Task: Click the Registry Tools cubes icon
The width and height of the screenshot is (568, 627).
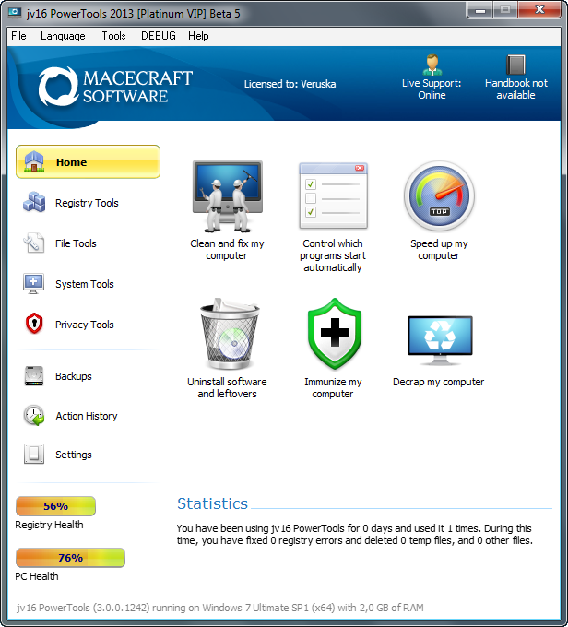Action: pyautogui.click(x=34, y=202)
